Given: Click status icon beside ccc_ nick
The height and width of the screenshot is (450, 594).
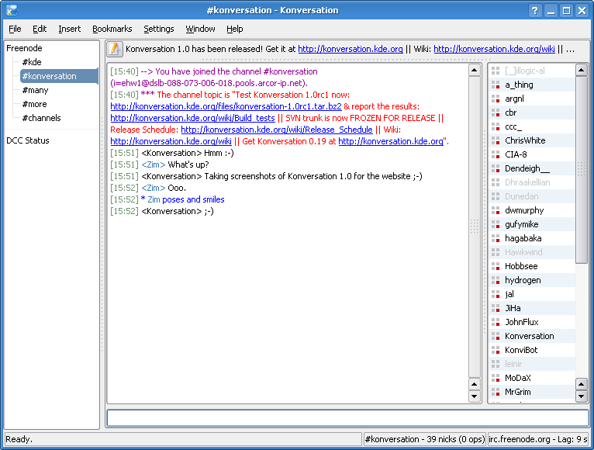Looking at the screenshot, I should (496, 126).
